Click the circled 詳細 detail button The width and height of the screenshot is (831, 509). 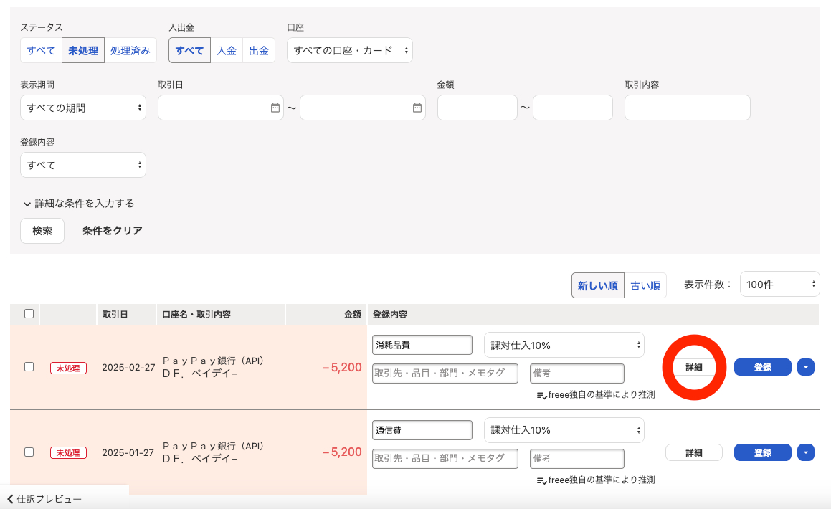693,366
